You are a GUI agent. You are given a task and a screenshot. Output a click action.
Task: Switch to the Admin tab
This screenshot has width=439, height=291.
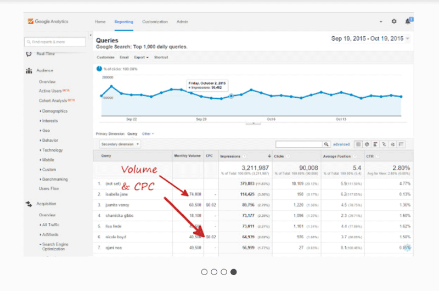click(x=182, y=21)
